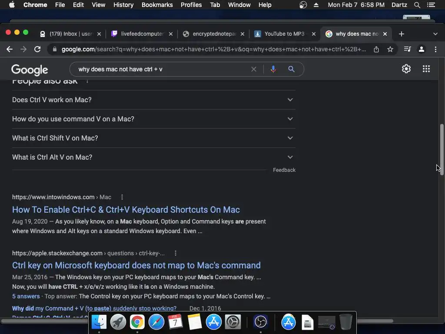The height and width of the screenshot is (334, 445).
Task: Click the forward navigation arrow
Action: (23, 49)
